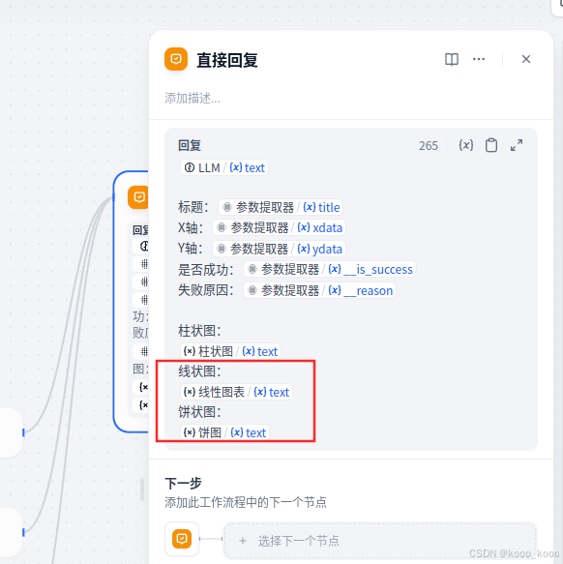This screenshot has width=563, height=564.
Task: Click the 回复 field label in panel
Action: (x=190, y=145)
